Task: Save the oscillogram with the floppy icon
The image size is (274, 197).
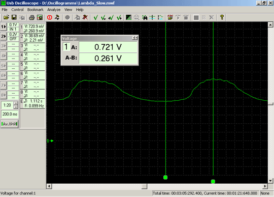Action: 14,17
